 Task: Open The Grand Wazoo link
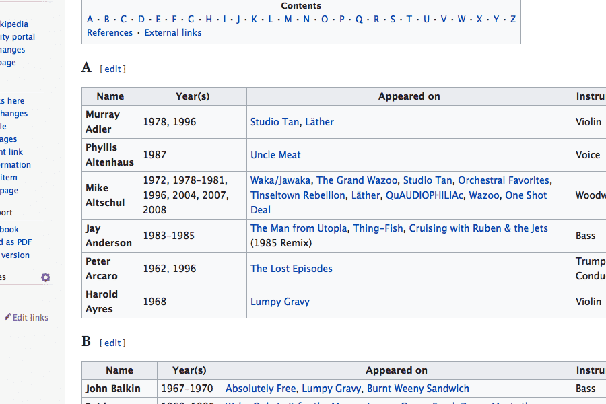click(x=357, y=180)
